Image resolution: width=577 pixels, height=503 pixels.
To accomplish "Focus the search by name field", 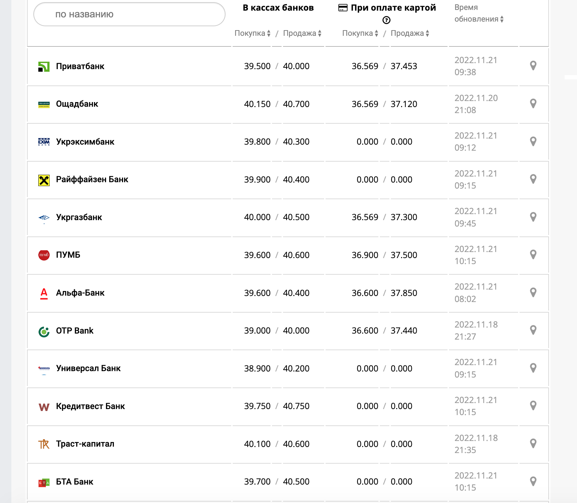I will click(x=129, y=14).
